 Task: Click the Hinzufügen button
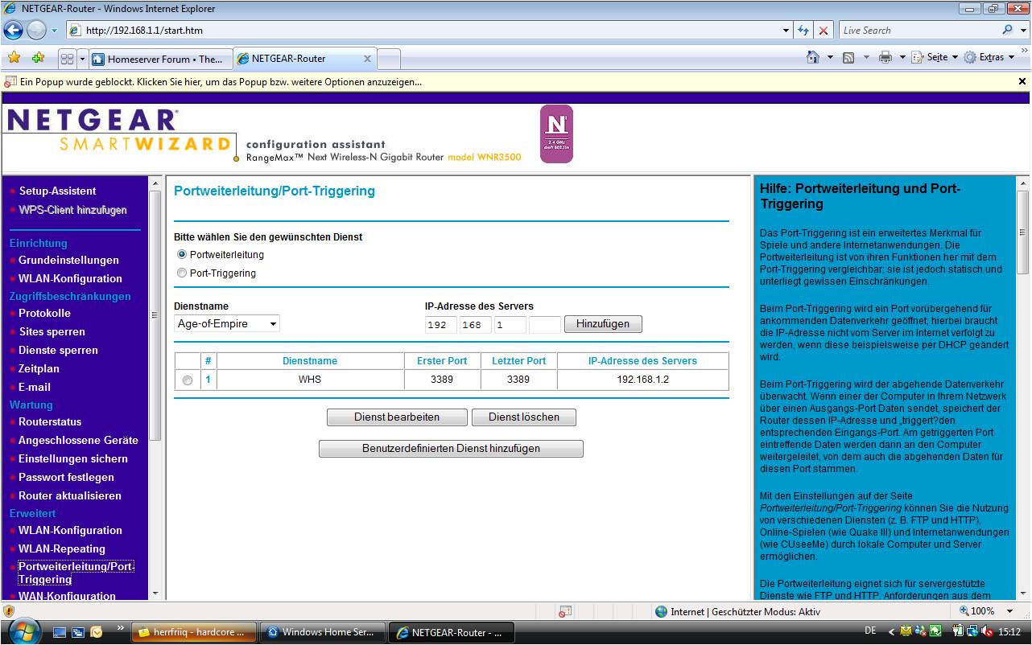point(603,323)
